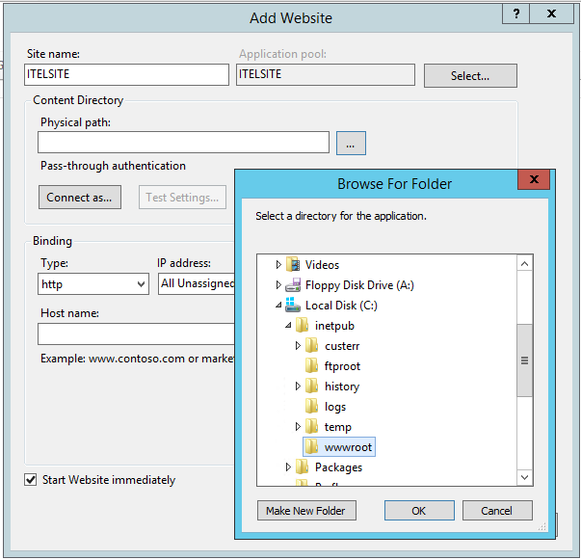
Task: Click the Packages folder icon
Action: [302, 467]
